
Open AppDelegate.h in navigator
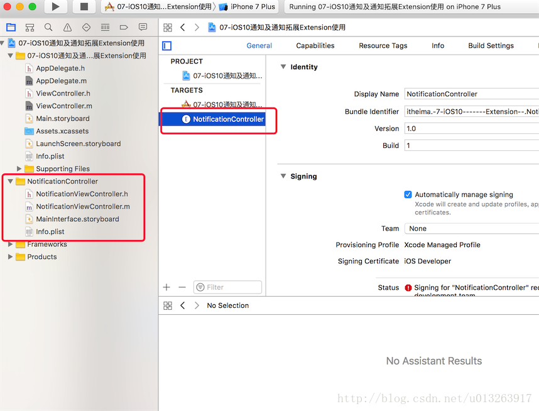coord(60,68)
